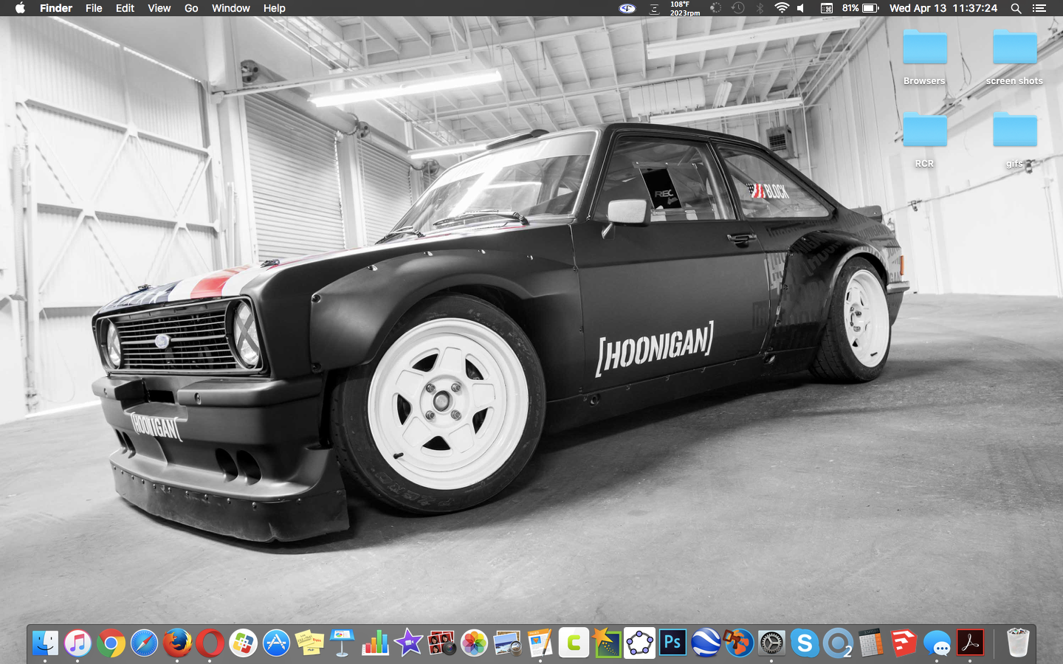Open battery status showing 81%

(x=860, y=8)
